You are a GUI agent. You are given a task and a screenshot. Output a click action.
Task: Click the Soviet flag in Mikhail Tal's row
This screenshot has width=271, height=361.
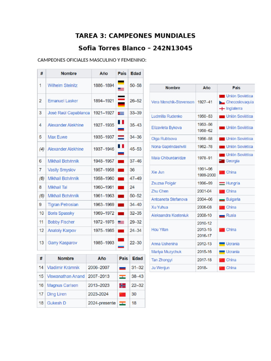[121, 188]
